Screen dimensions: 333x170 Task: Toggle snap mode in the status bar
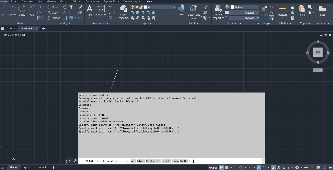[x=227, y=168]
